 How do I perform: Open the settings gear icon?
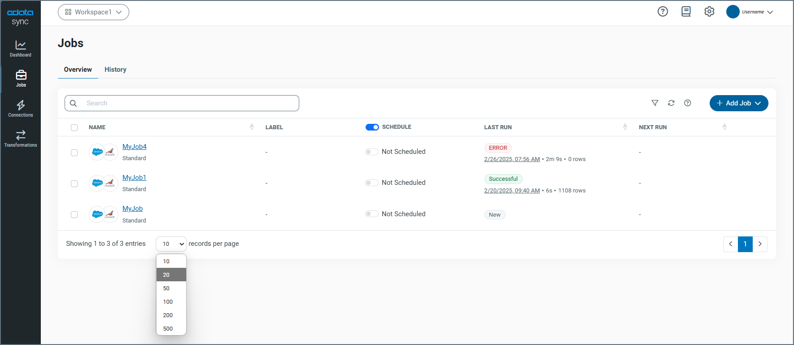(709, 12)
